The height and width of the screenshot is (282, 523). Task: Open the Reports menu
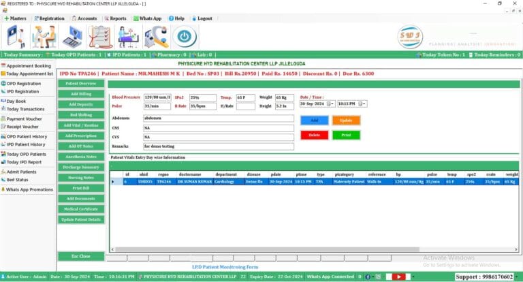click(115, 18)
